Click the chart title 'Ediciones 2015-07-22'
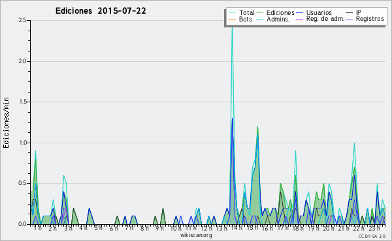The image size is (392, 241). pyautogui.click(x=101, y=11)
